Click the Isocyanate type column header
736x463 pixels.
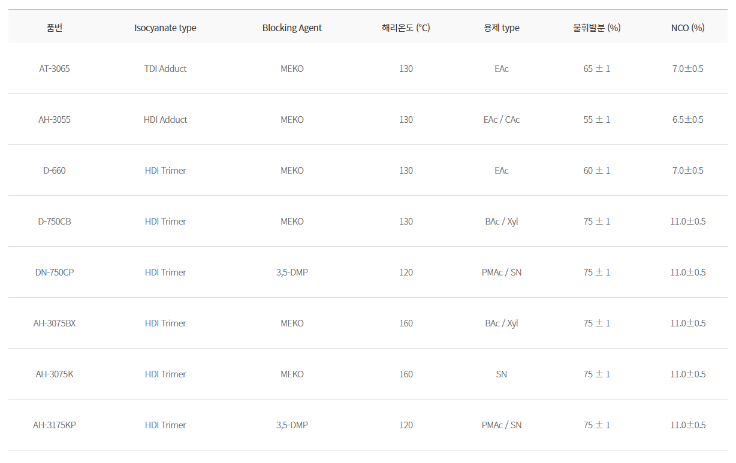(165, 28)
